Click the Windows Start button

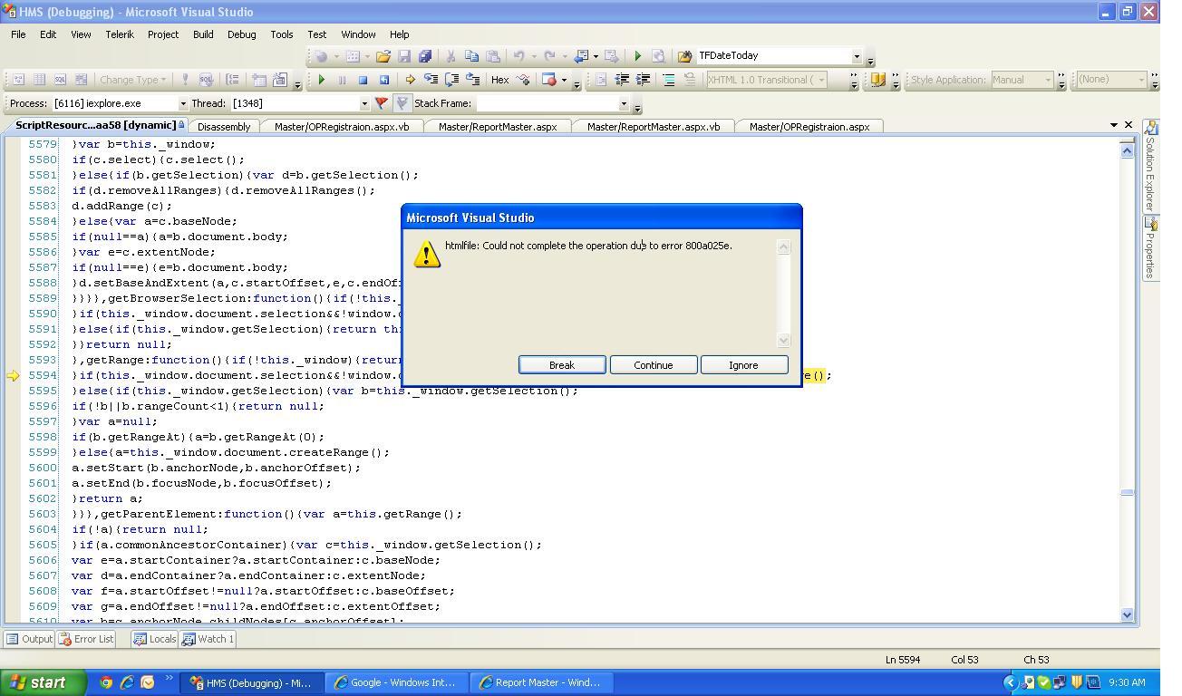[44, 682]
